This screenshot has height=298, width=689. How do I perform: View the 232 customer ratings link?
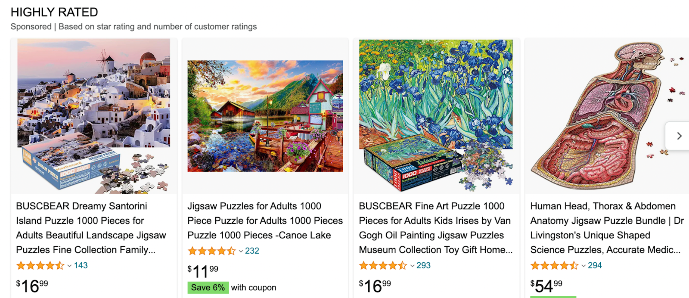(252, 251)
